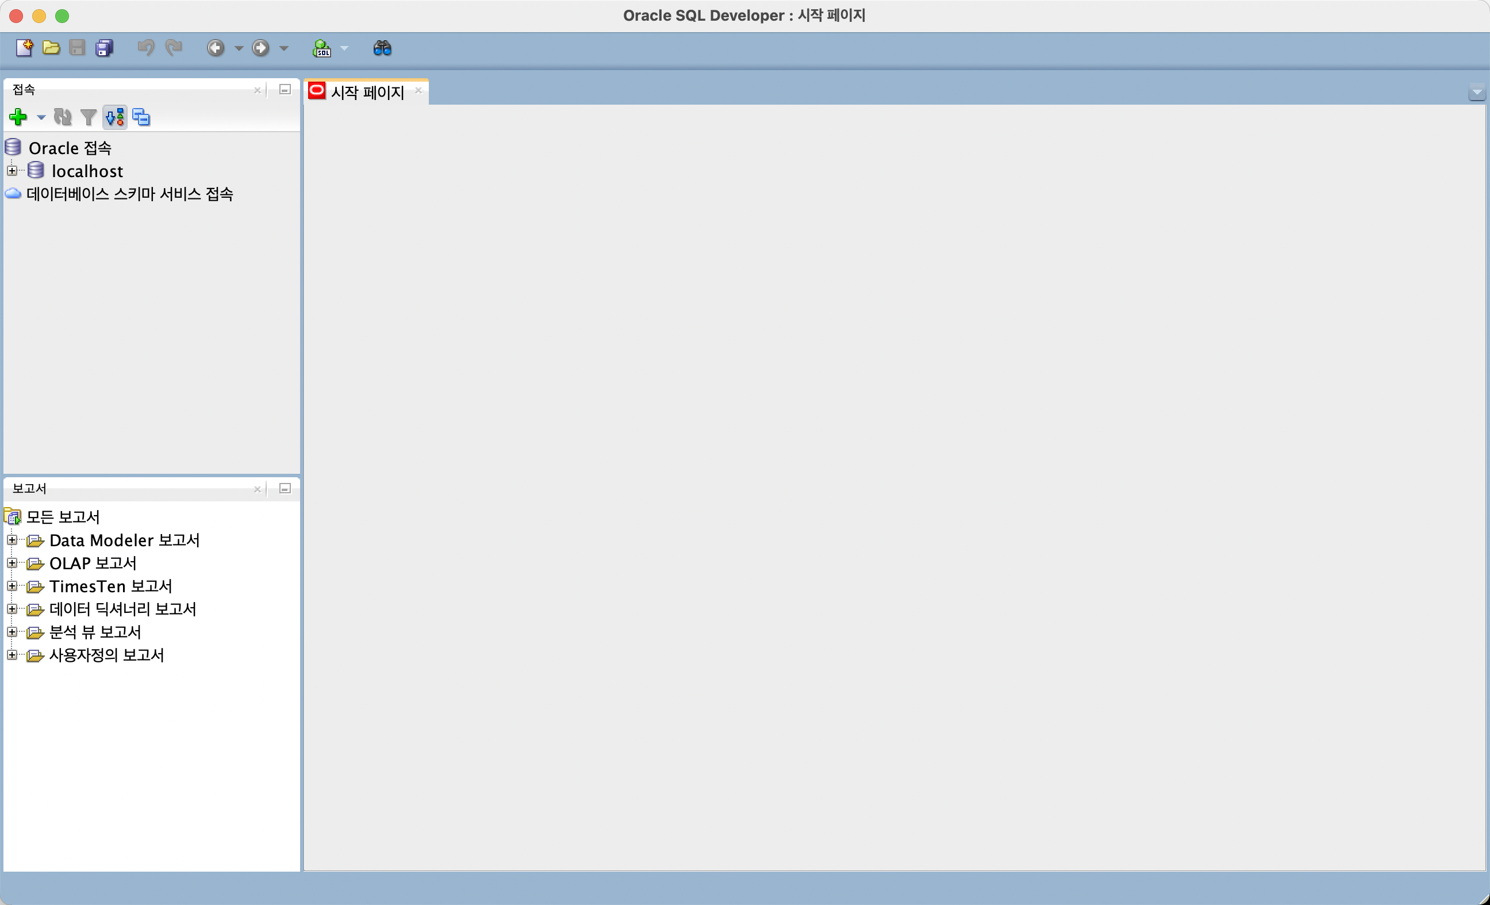
Task: Expand 데이터 딕셔너리 보고서 folder
Action: tap(11, 608)
